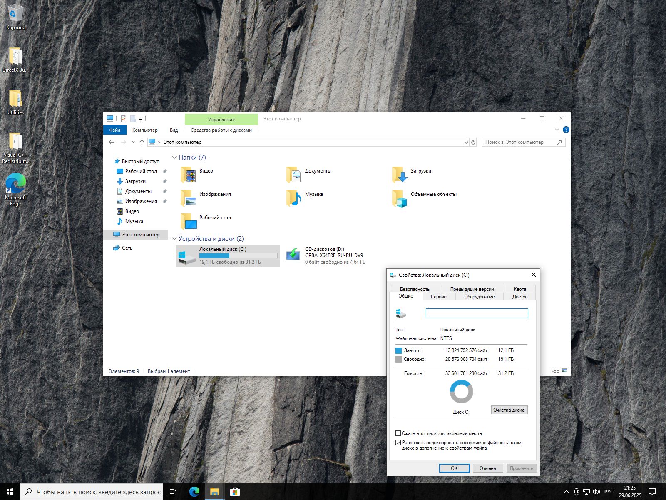Open Средства работы с дисками tab
Viewport: 666px width, 500px height.
221,130
